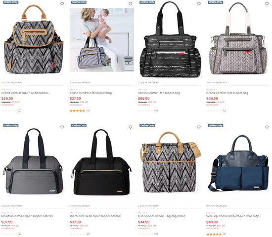
Task: Heart the Duo Special Edition Zig Zag Zebra
Action: pos(199,127)
